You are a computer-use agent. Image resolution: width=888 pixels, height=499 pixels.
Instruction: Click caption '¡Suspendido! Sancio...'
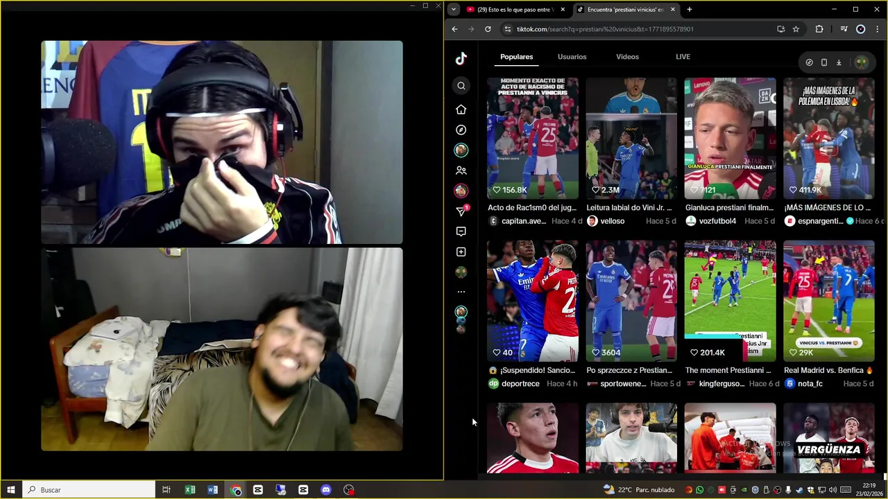tap(532, 370)
